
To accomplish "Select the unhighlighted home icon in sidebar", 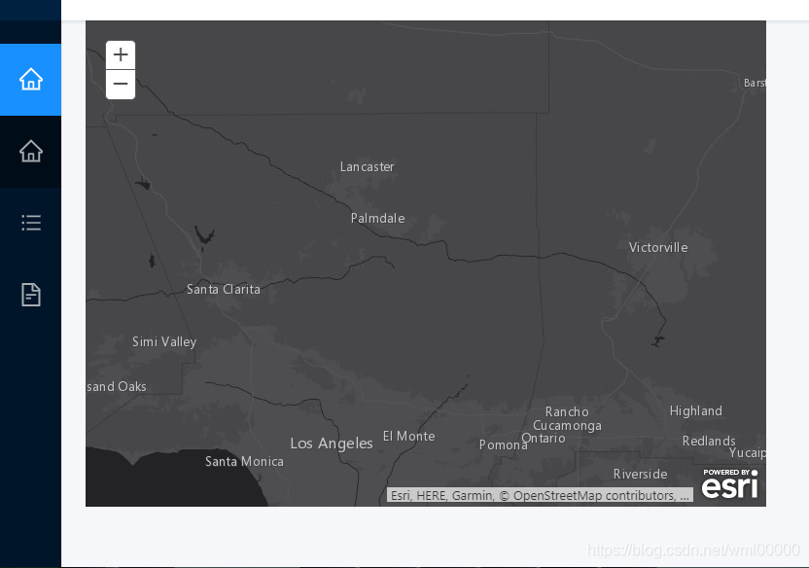I will coord(30,152).
